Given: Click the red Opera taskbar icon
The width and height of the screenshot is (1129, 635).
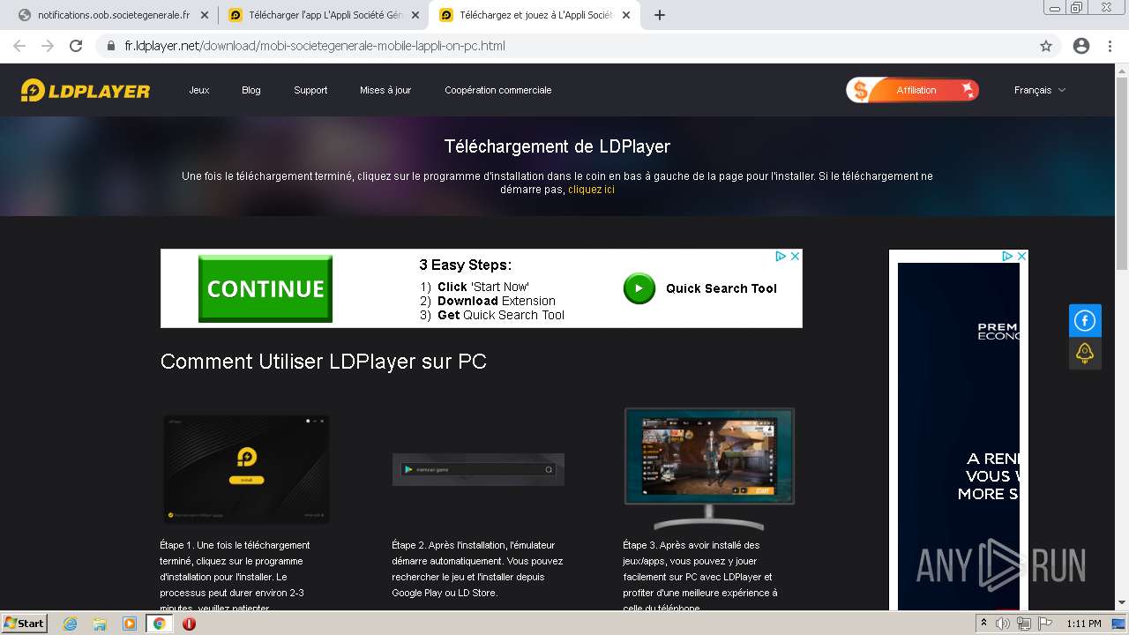Looking at the screenshot, I should [189, 624].
